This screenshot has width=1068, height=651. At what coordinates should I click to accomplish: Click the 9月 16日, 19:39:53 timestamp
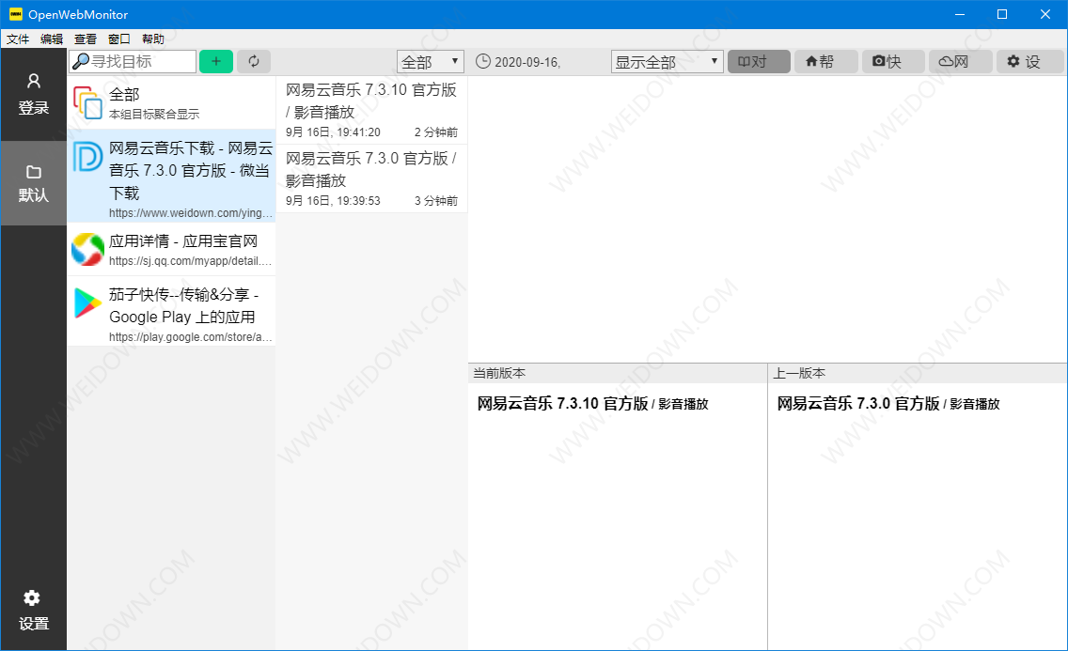pyautogui.click(x=333, y=201)
